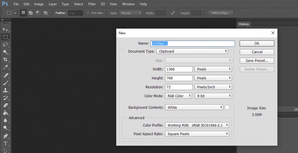Open the Layer menu
298x153 pixels.
(x=53, y=4)
